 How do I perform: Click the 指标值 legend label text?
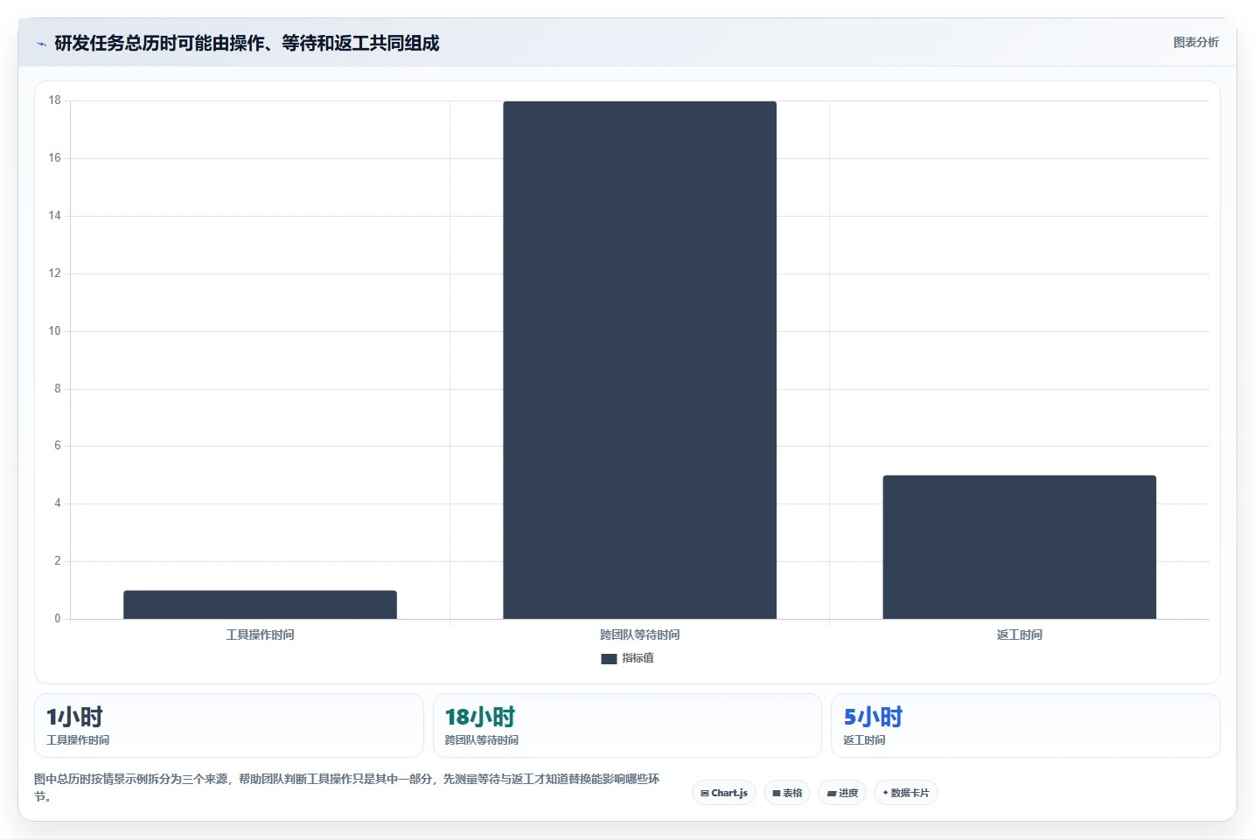pos(638,658)
